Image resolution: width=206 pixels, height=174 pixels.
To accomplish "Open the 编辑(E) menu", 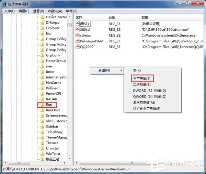I will (x=24, y=11).
